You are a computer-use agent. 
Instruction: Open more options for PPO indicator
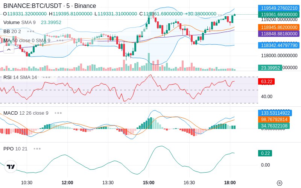pos(37,149)
